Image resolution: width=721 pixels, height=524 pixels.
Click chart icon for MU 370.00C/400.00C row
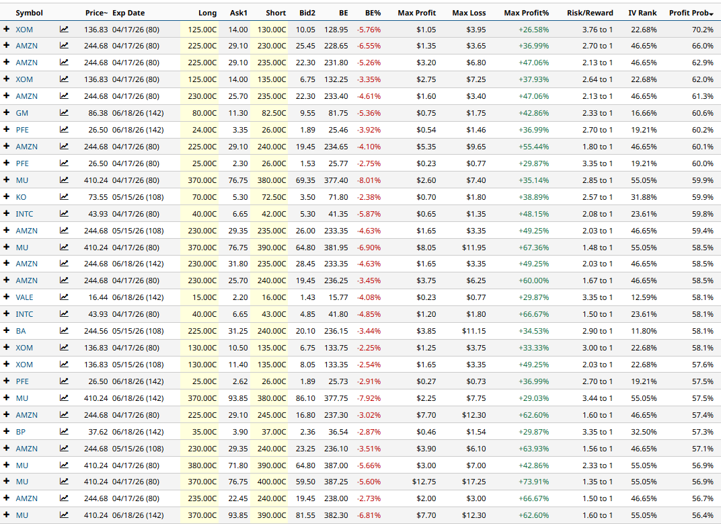click(64, 482)
